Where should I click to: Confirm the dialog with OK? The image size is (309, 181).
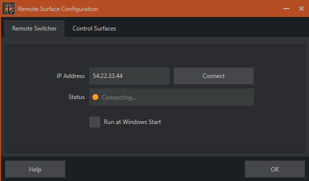click(275, 169)
